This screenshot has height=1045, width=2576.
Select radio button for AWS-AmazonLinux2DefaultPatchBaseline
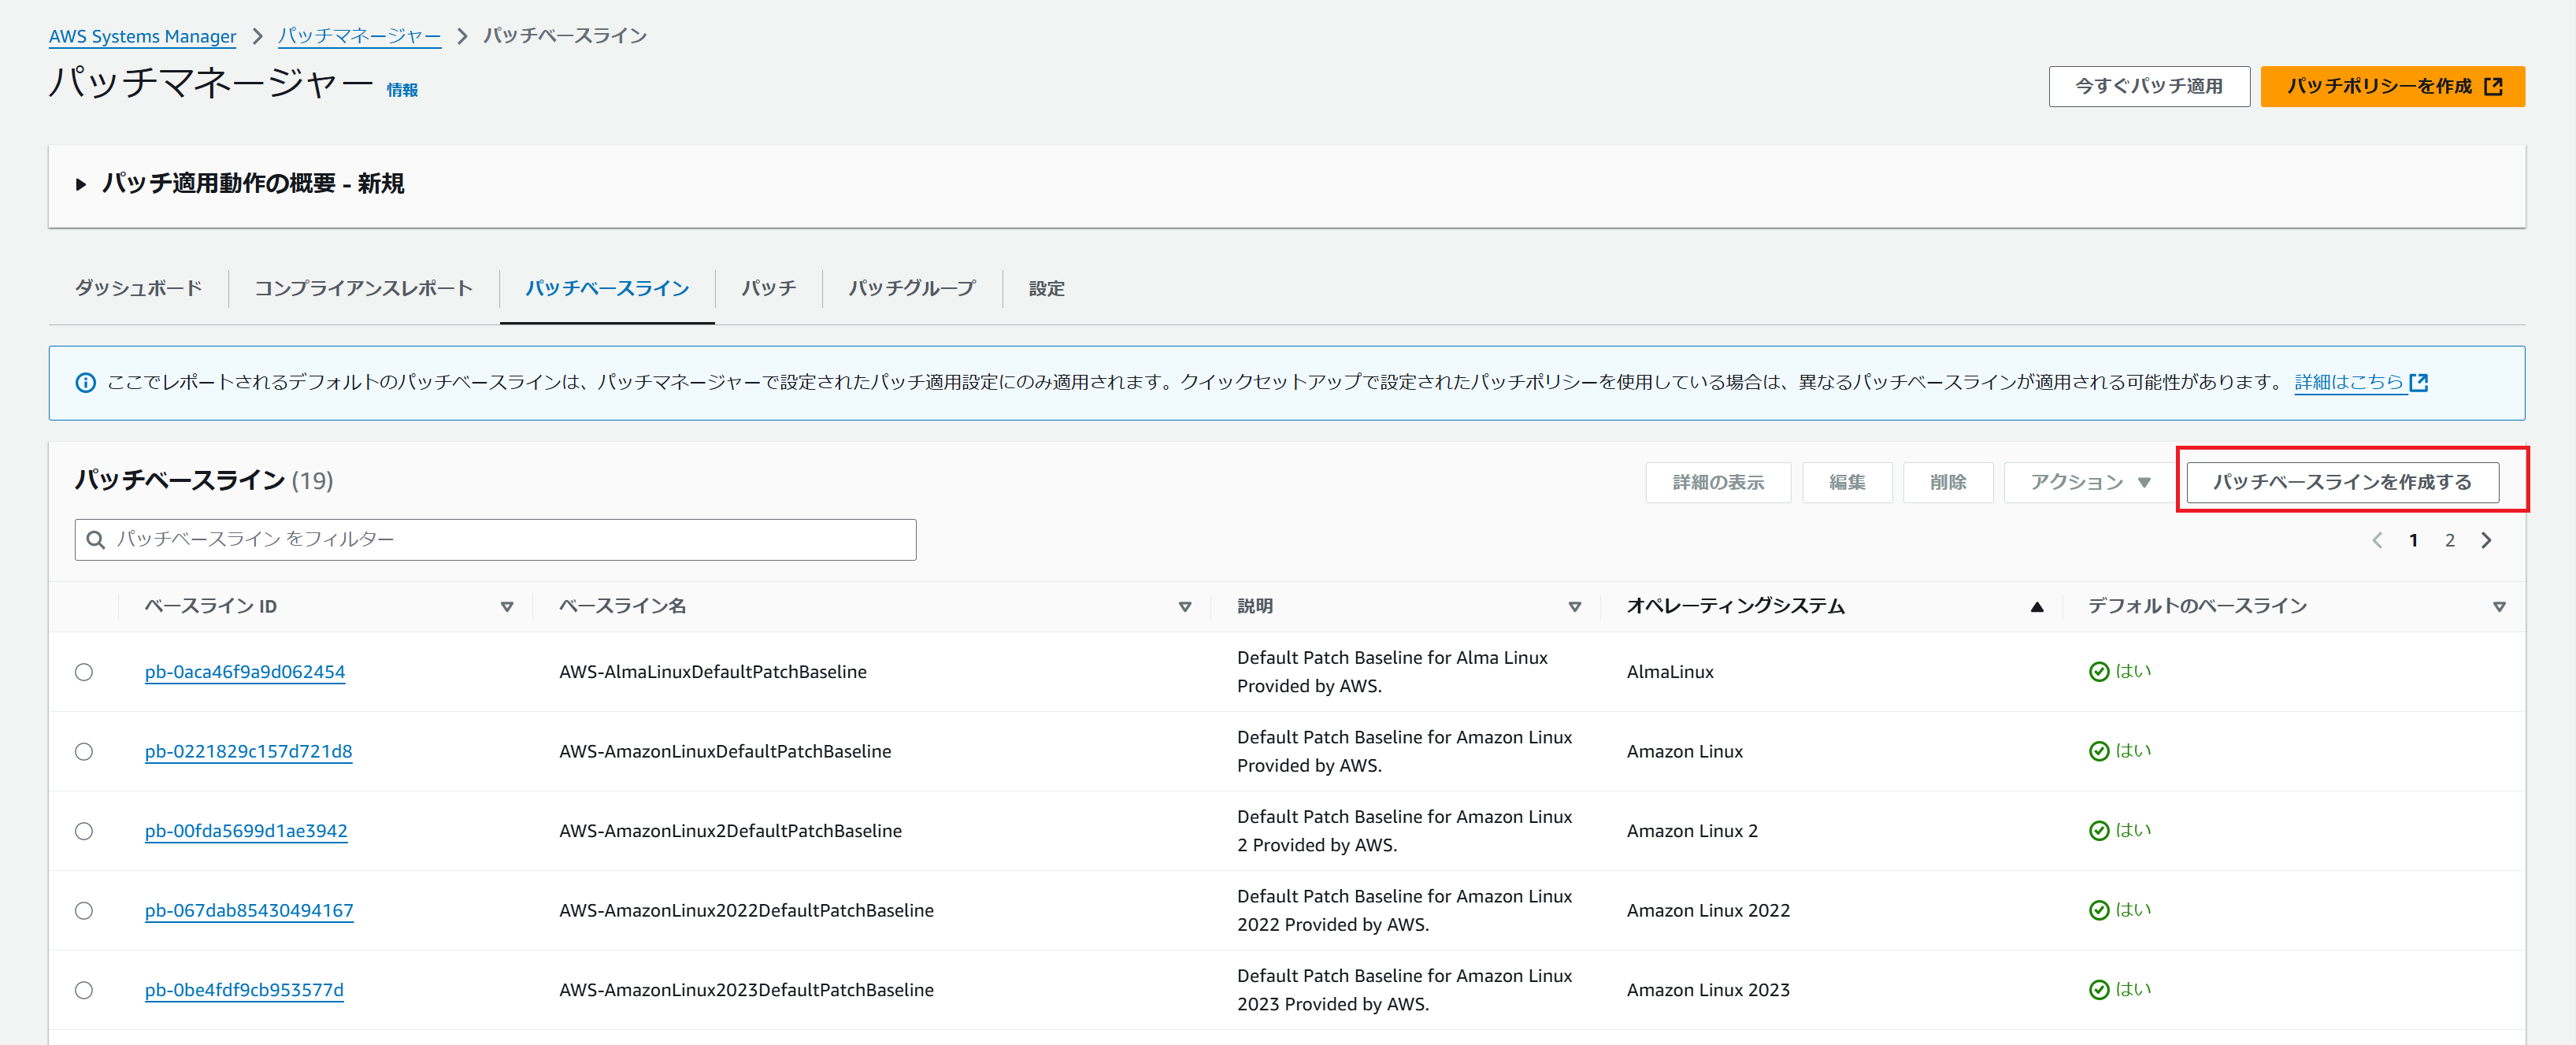pos(84,831)
